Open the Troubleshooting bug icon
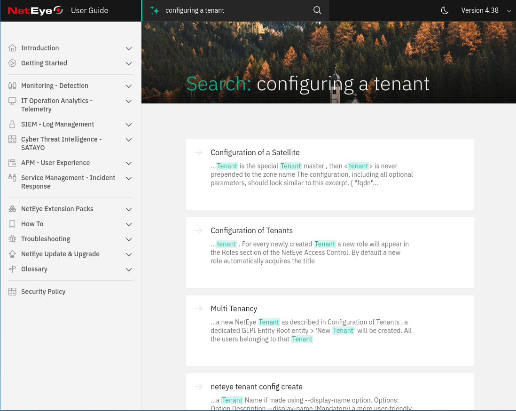This screenshot has width=516, height=411. [x=12, y=239]
